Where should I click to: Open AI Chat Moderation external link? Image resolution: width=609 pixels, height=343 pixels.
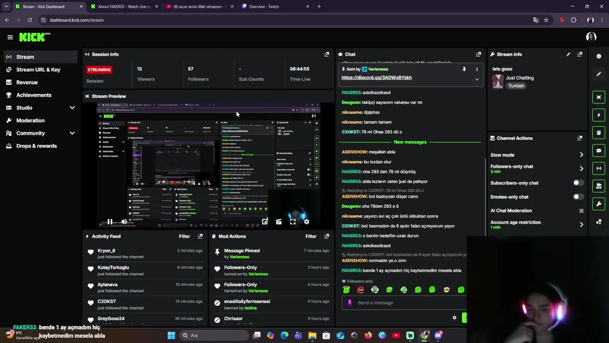click(x=581, y=211)
